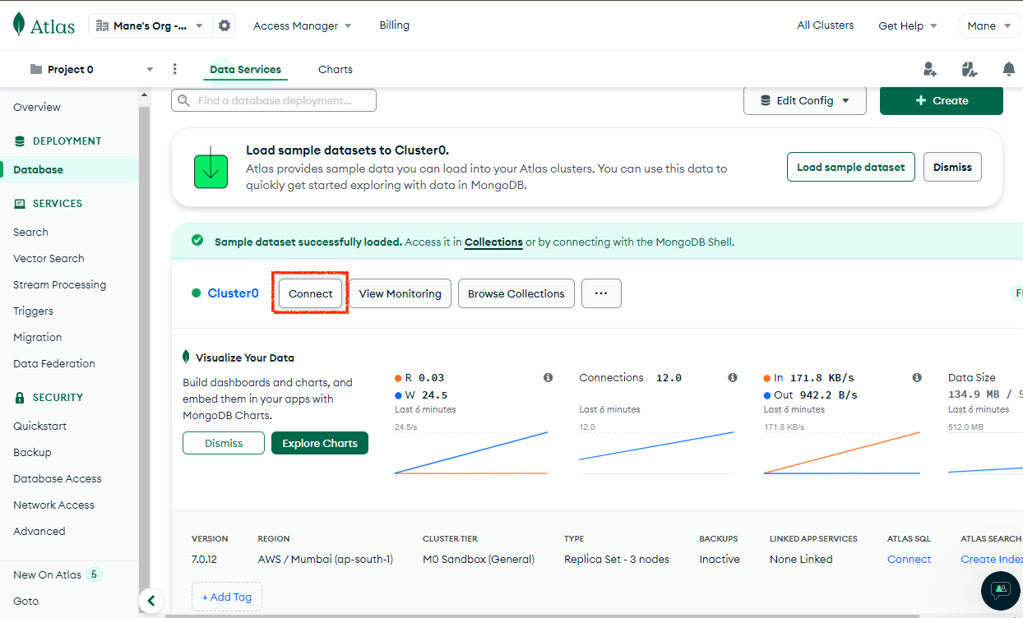Open Billing in the top menu
The height and width of the screenshot is (618, 1023).
pos(394,25)
